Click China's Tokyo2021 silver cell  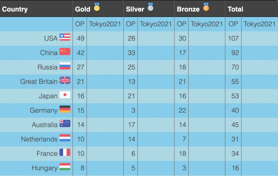(156, 53)
